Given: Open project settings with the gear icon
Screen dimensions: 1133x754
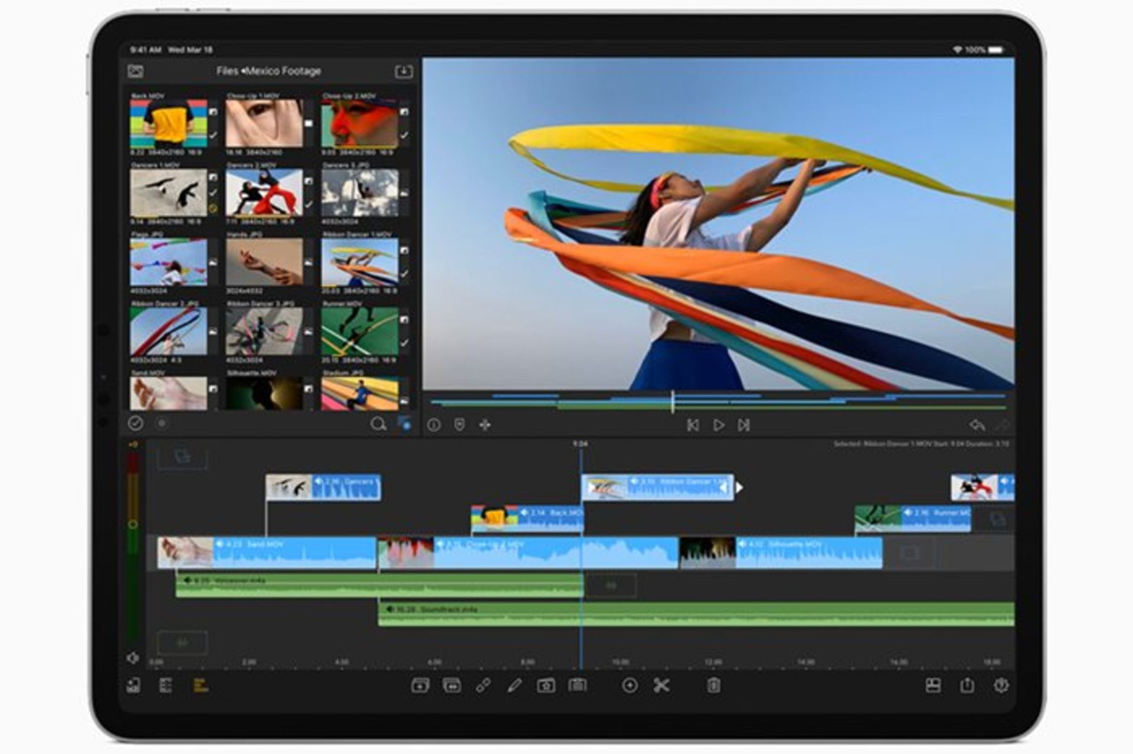Looking at the screenshot, I should [1001, 686].
